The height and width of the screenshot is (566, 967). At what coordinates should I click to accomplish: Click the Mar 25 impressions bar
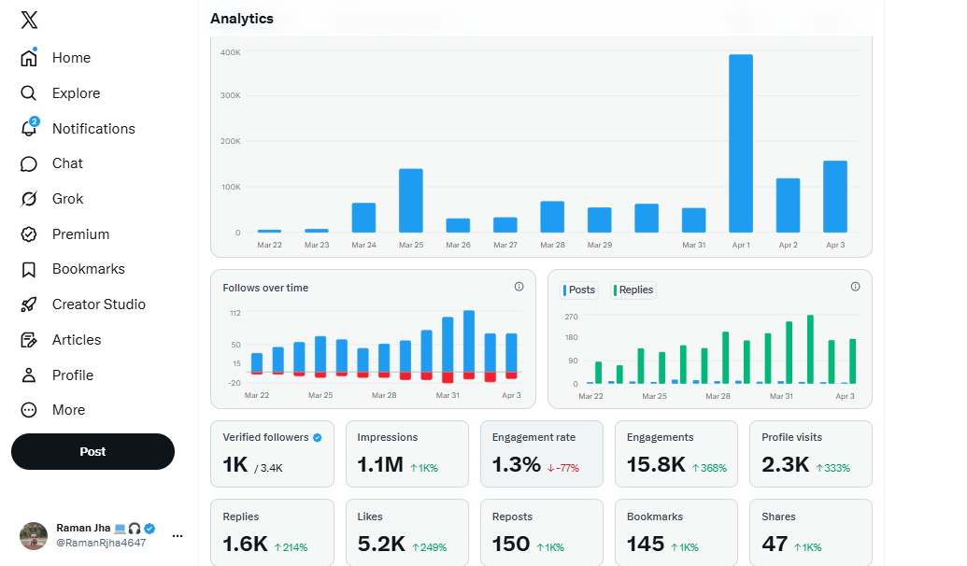click(411, 201)
